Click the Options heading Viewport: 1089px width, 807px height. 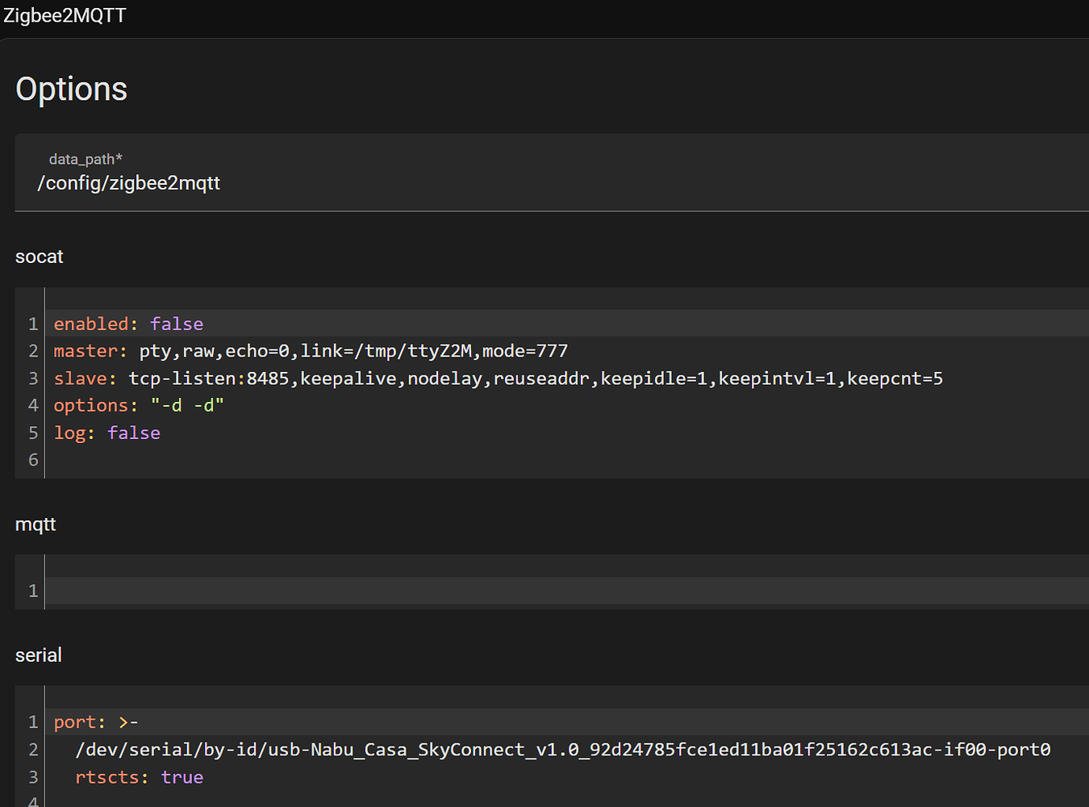tap(72, 89)
